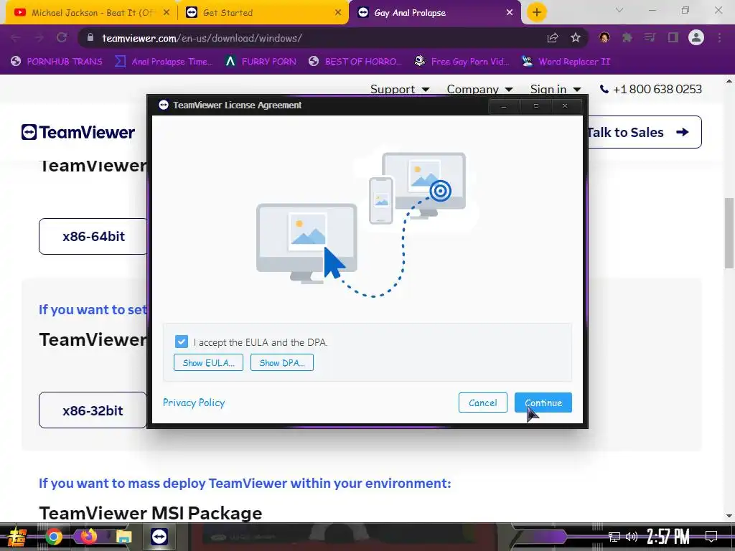Screen dimensions: 735x551
Task: Open a new browser tab
Action: (537, 12)
